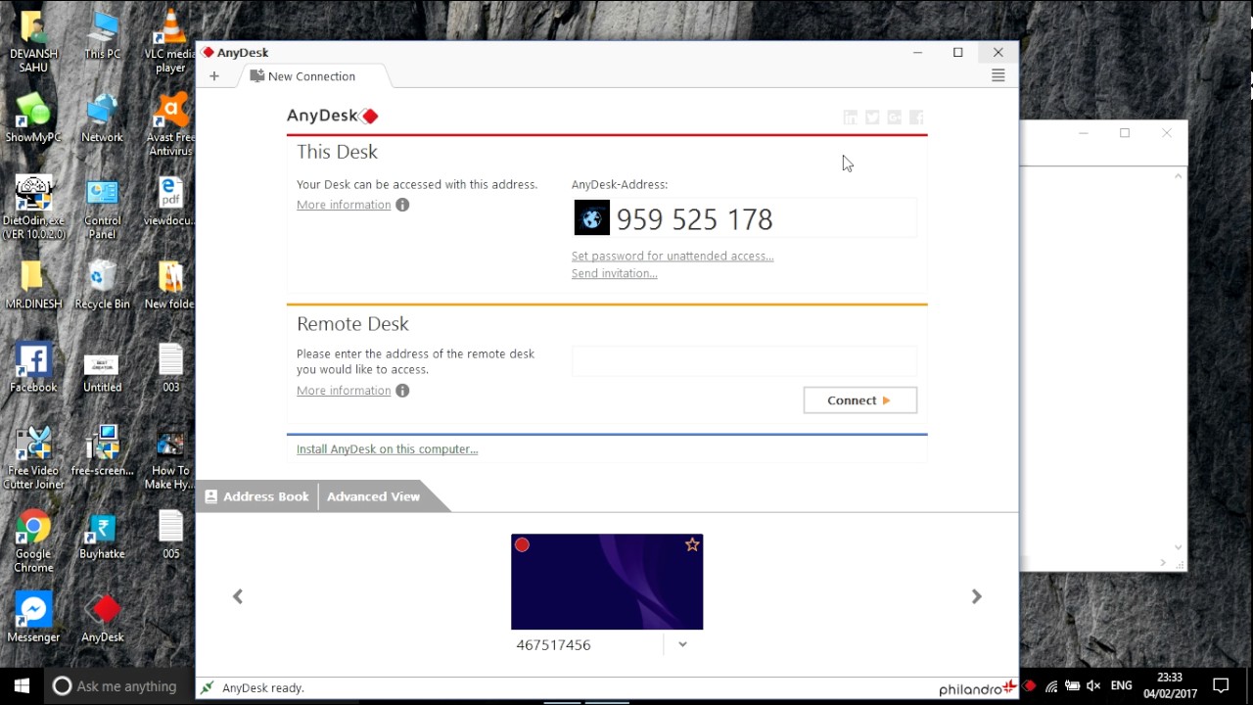Open the MR.DINESH folder

click(x=33, y=285)
